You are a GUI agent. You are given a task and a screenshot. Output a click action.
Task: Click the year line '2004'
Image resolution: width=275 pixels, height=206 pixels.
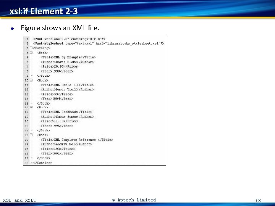[57, 99]
